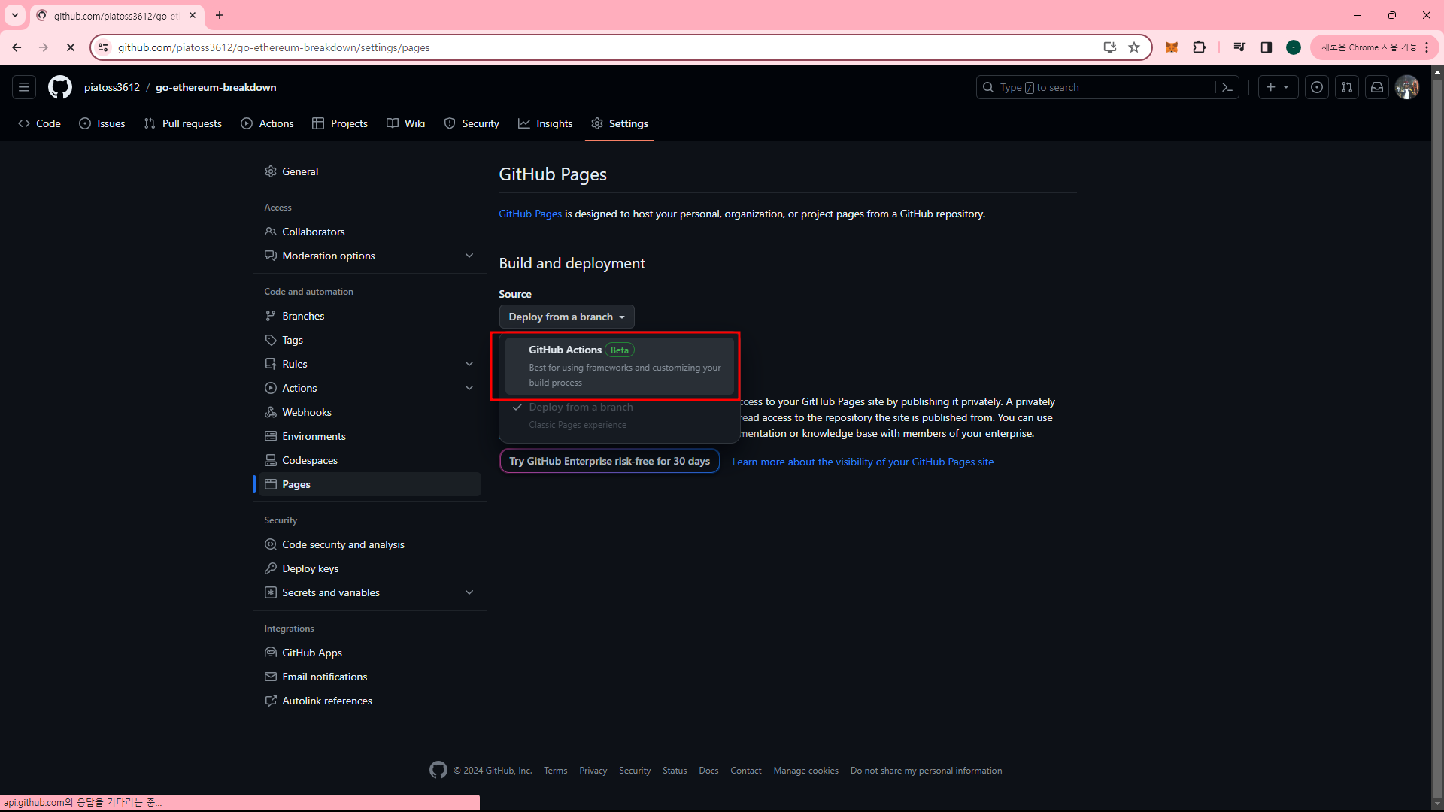The height and width of the screenshot is (812, 1444).
Task: Open the command palette icon
Action: coord(1227,87)
